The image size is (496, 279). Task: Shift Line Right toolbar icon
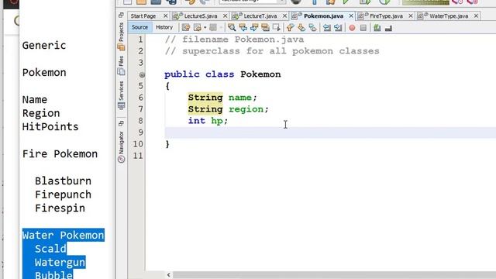(x=338, y=28)
